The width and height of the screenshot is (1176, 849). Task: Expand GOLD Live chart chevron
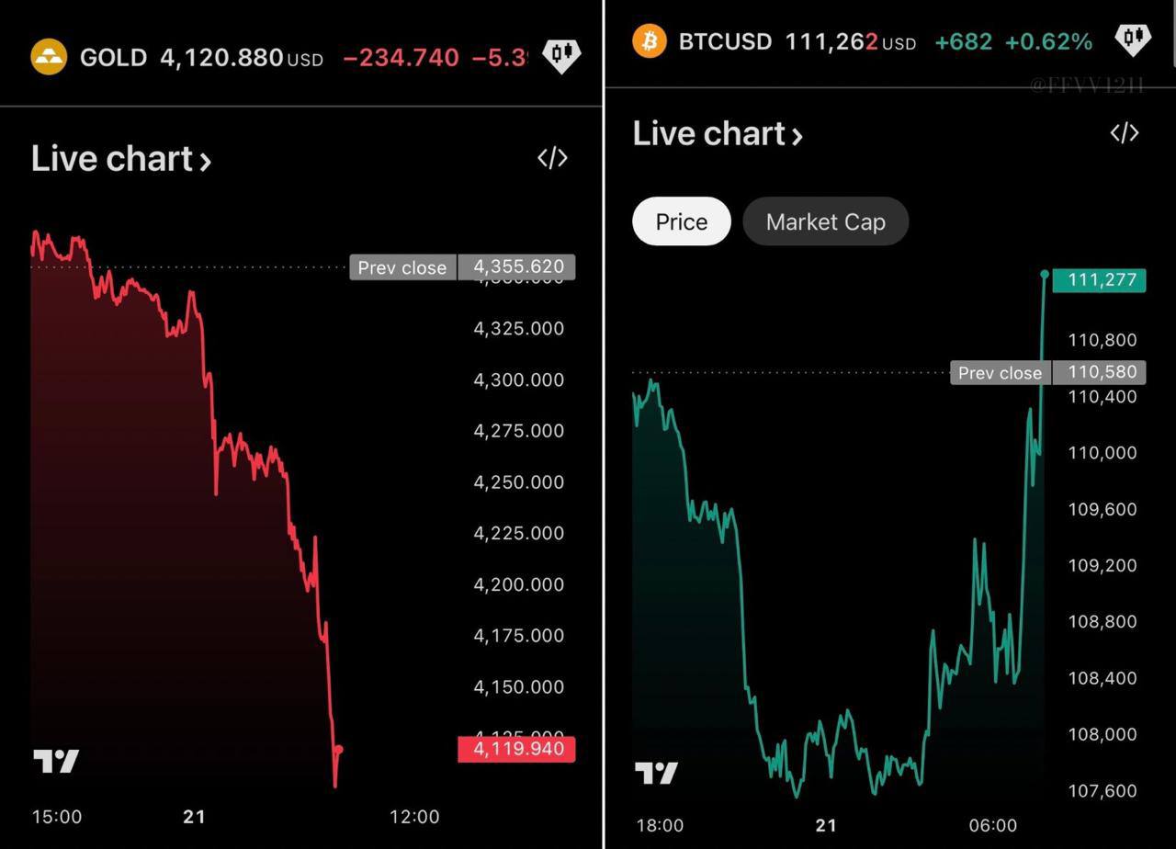pyautogui.click(x=206, y=162)
